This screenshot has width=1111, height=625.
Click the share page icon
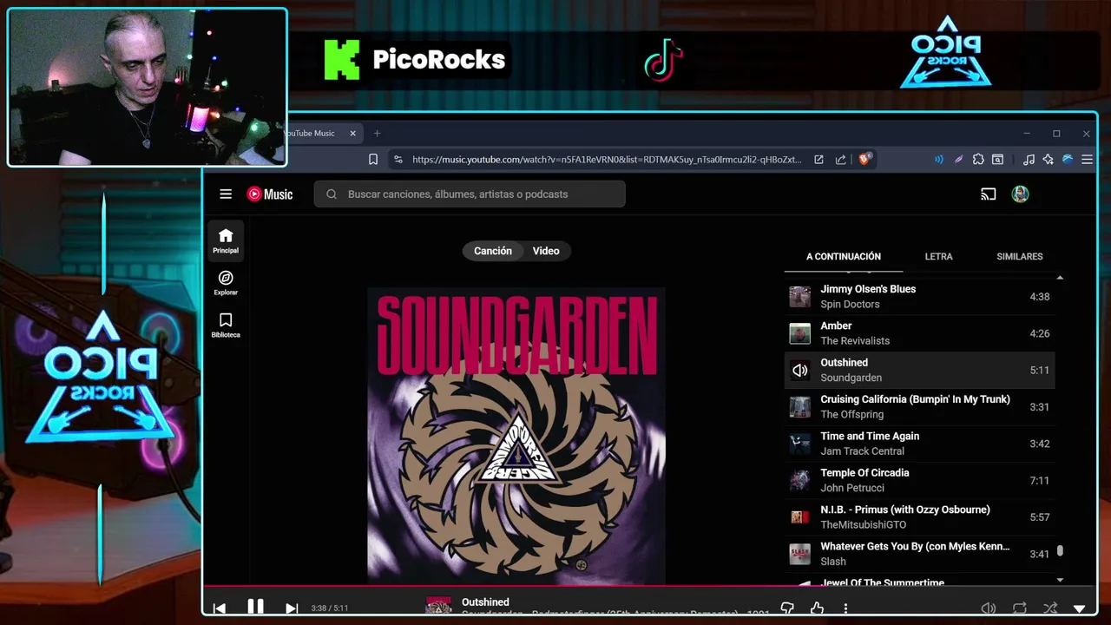tap(840, 160)
